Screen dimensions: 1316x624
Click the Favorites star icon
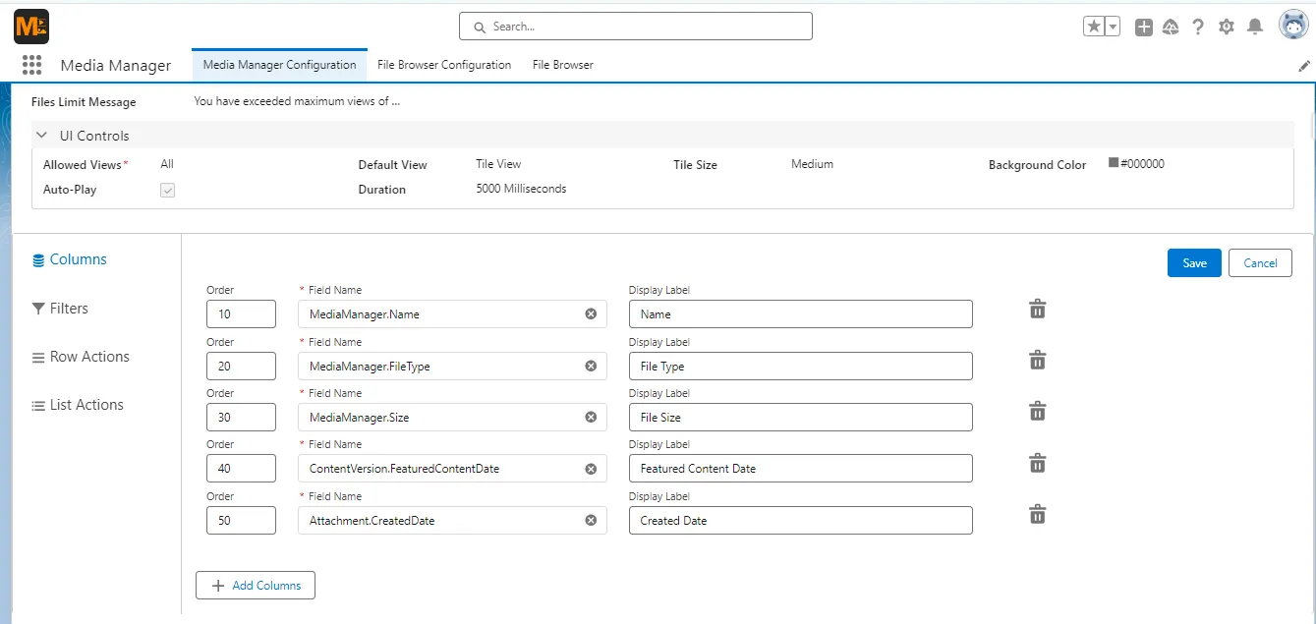[x=1094, y=27]
